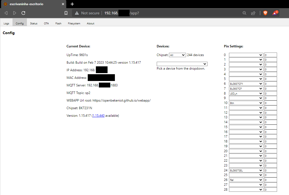Click pin 10 channel number field
Viewport: 289px width, 195px height.
click(x=271, y=103)
